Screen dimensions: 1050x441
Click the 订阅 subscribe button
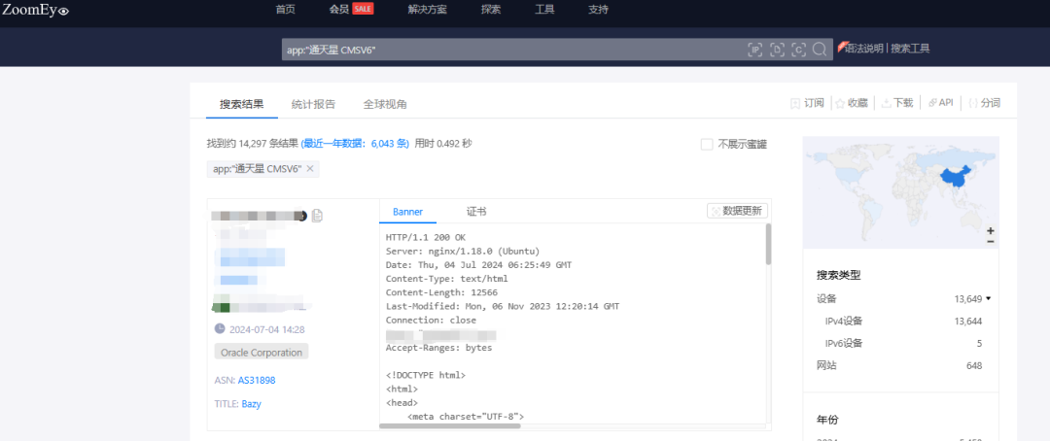click(807, 103)
